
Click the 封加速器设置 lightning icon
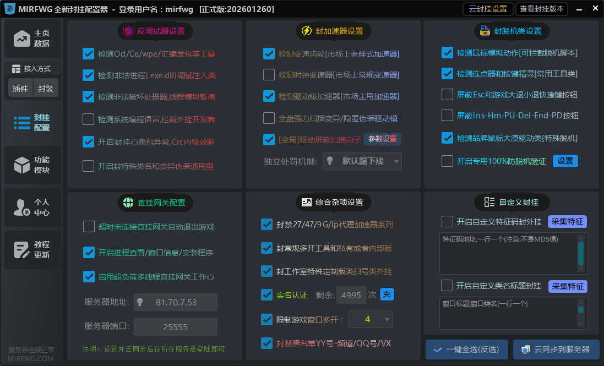click(306, 31)
